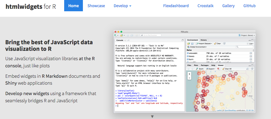Click the Zoom magnifier in Viewer toolbar
The width and height of the screenshot is (271, 119).
[x=200, y=69]
